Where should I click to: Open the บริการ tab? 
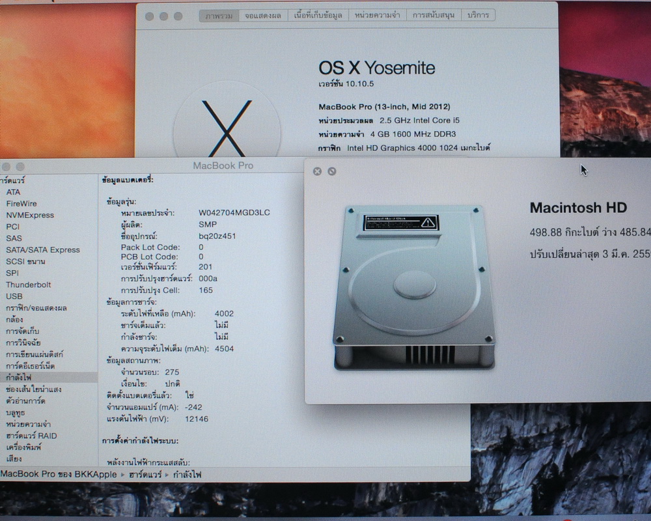pyautogui.click(x=478, y=16)
